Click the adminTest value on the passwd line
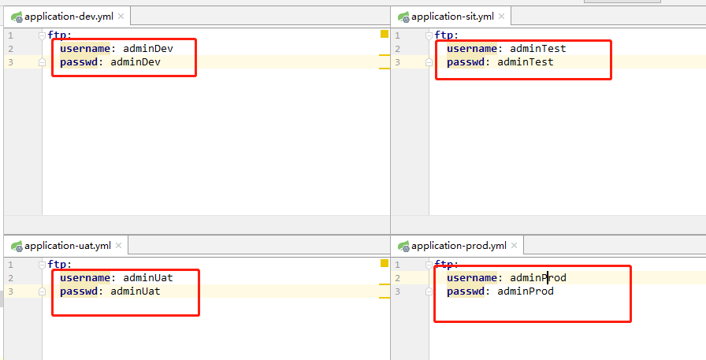This screenshot has width=706, height=360. (526, 62)
